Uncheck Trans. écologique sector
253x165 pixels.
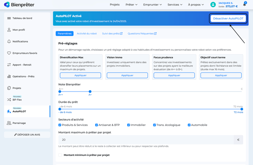pyautogui.click(x=154, y=125)
